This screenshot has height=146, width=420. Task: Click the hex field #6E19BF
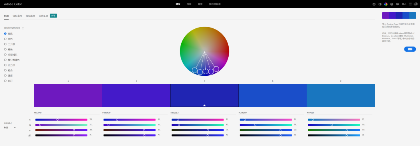tap(67, 113)
